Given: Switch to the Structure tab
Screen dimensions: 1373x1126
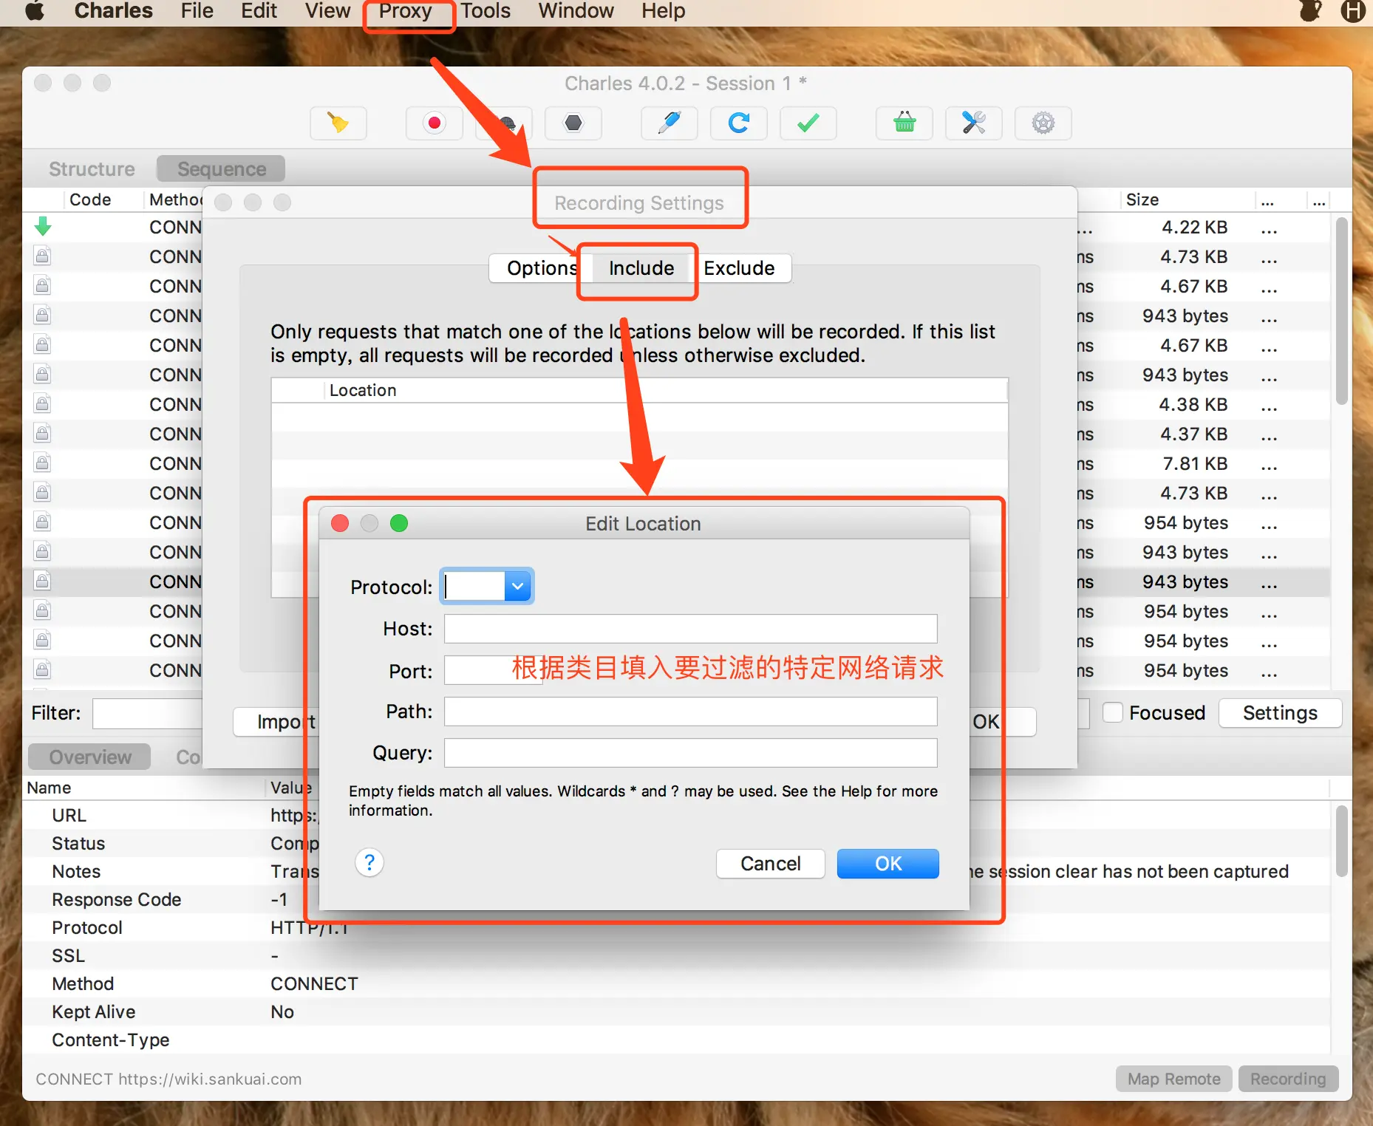Looking at the screenshot, I should pyautogui.click(x=92, y=169).
